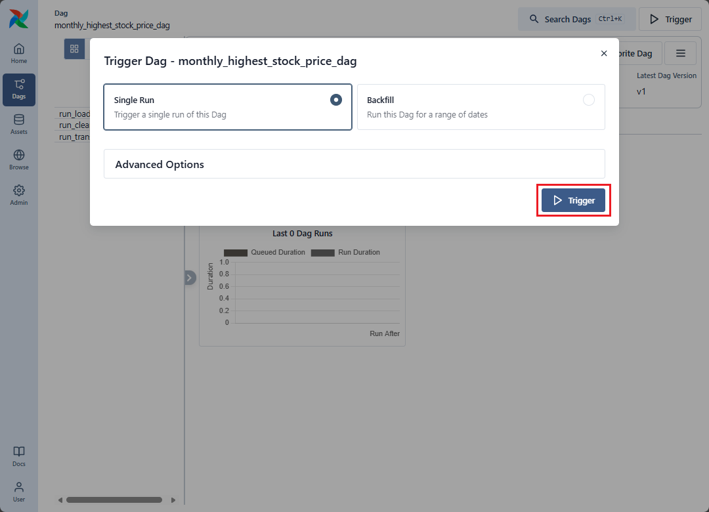Expand the Advanced Options section
709x512 pixels.
[354, 164]
